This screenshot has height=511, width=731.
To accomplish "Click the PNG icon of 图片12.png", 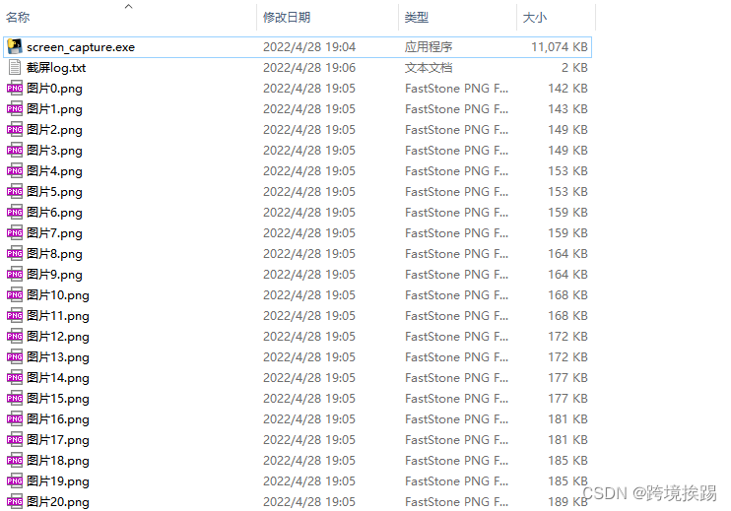I will pos(15,337).
